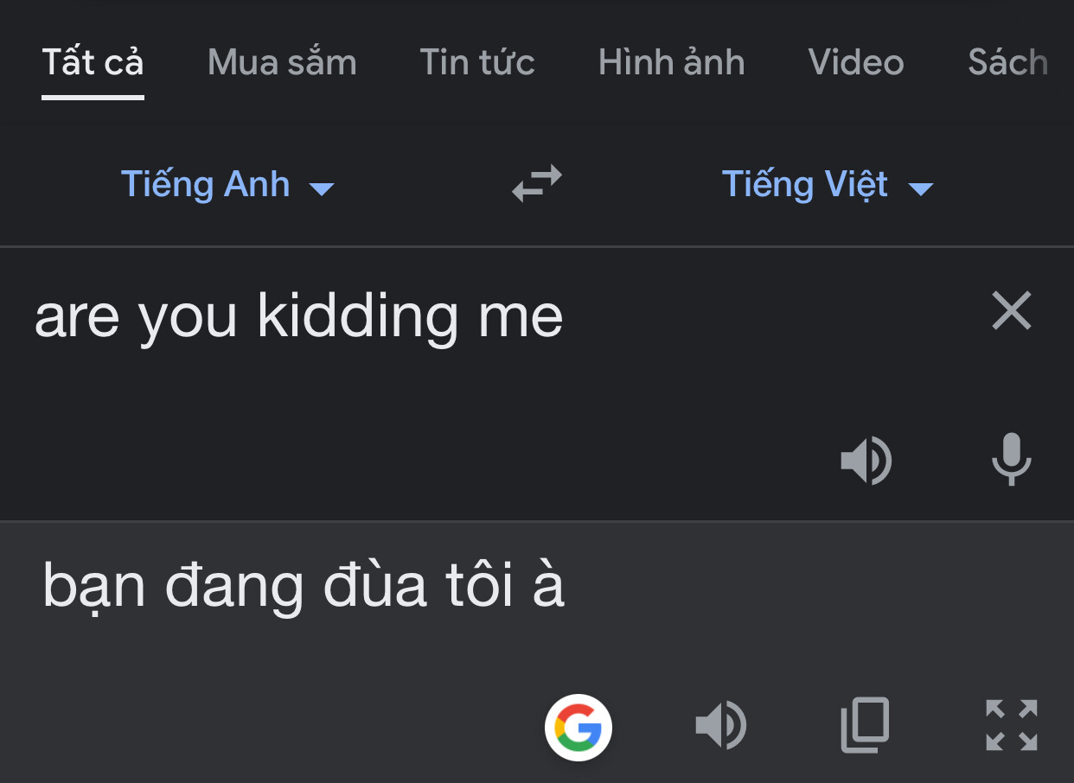This screenshot has width=1074, height=783.
Task: Click the arrow beside Tiếng Anh
Action: tap(322, 188)
